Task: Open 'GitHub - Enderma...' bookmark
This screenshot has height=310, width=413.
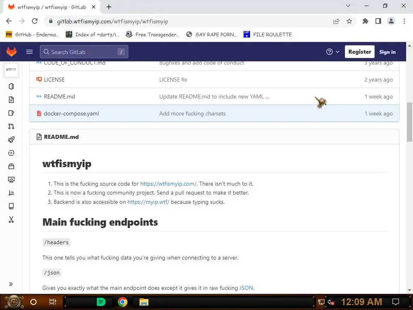Action: pos(32,35)
